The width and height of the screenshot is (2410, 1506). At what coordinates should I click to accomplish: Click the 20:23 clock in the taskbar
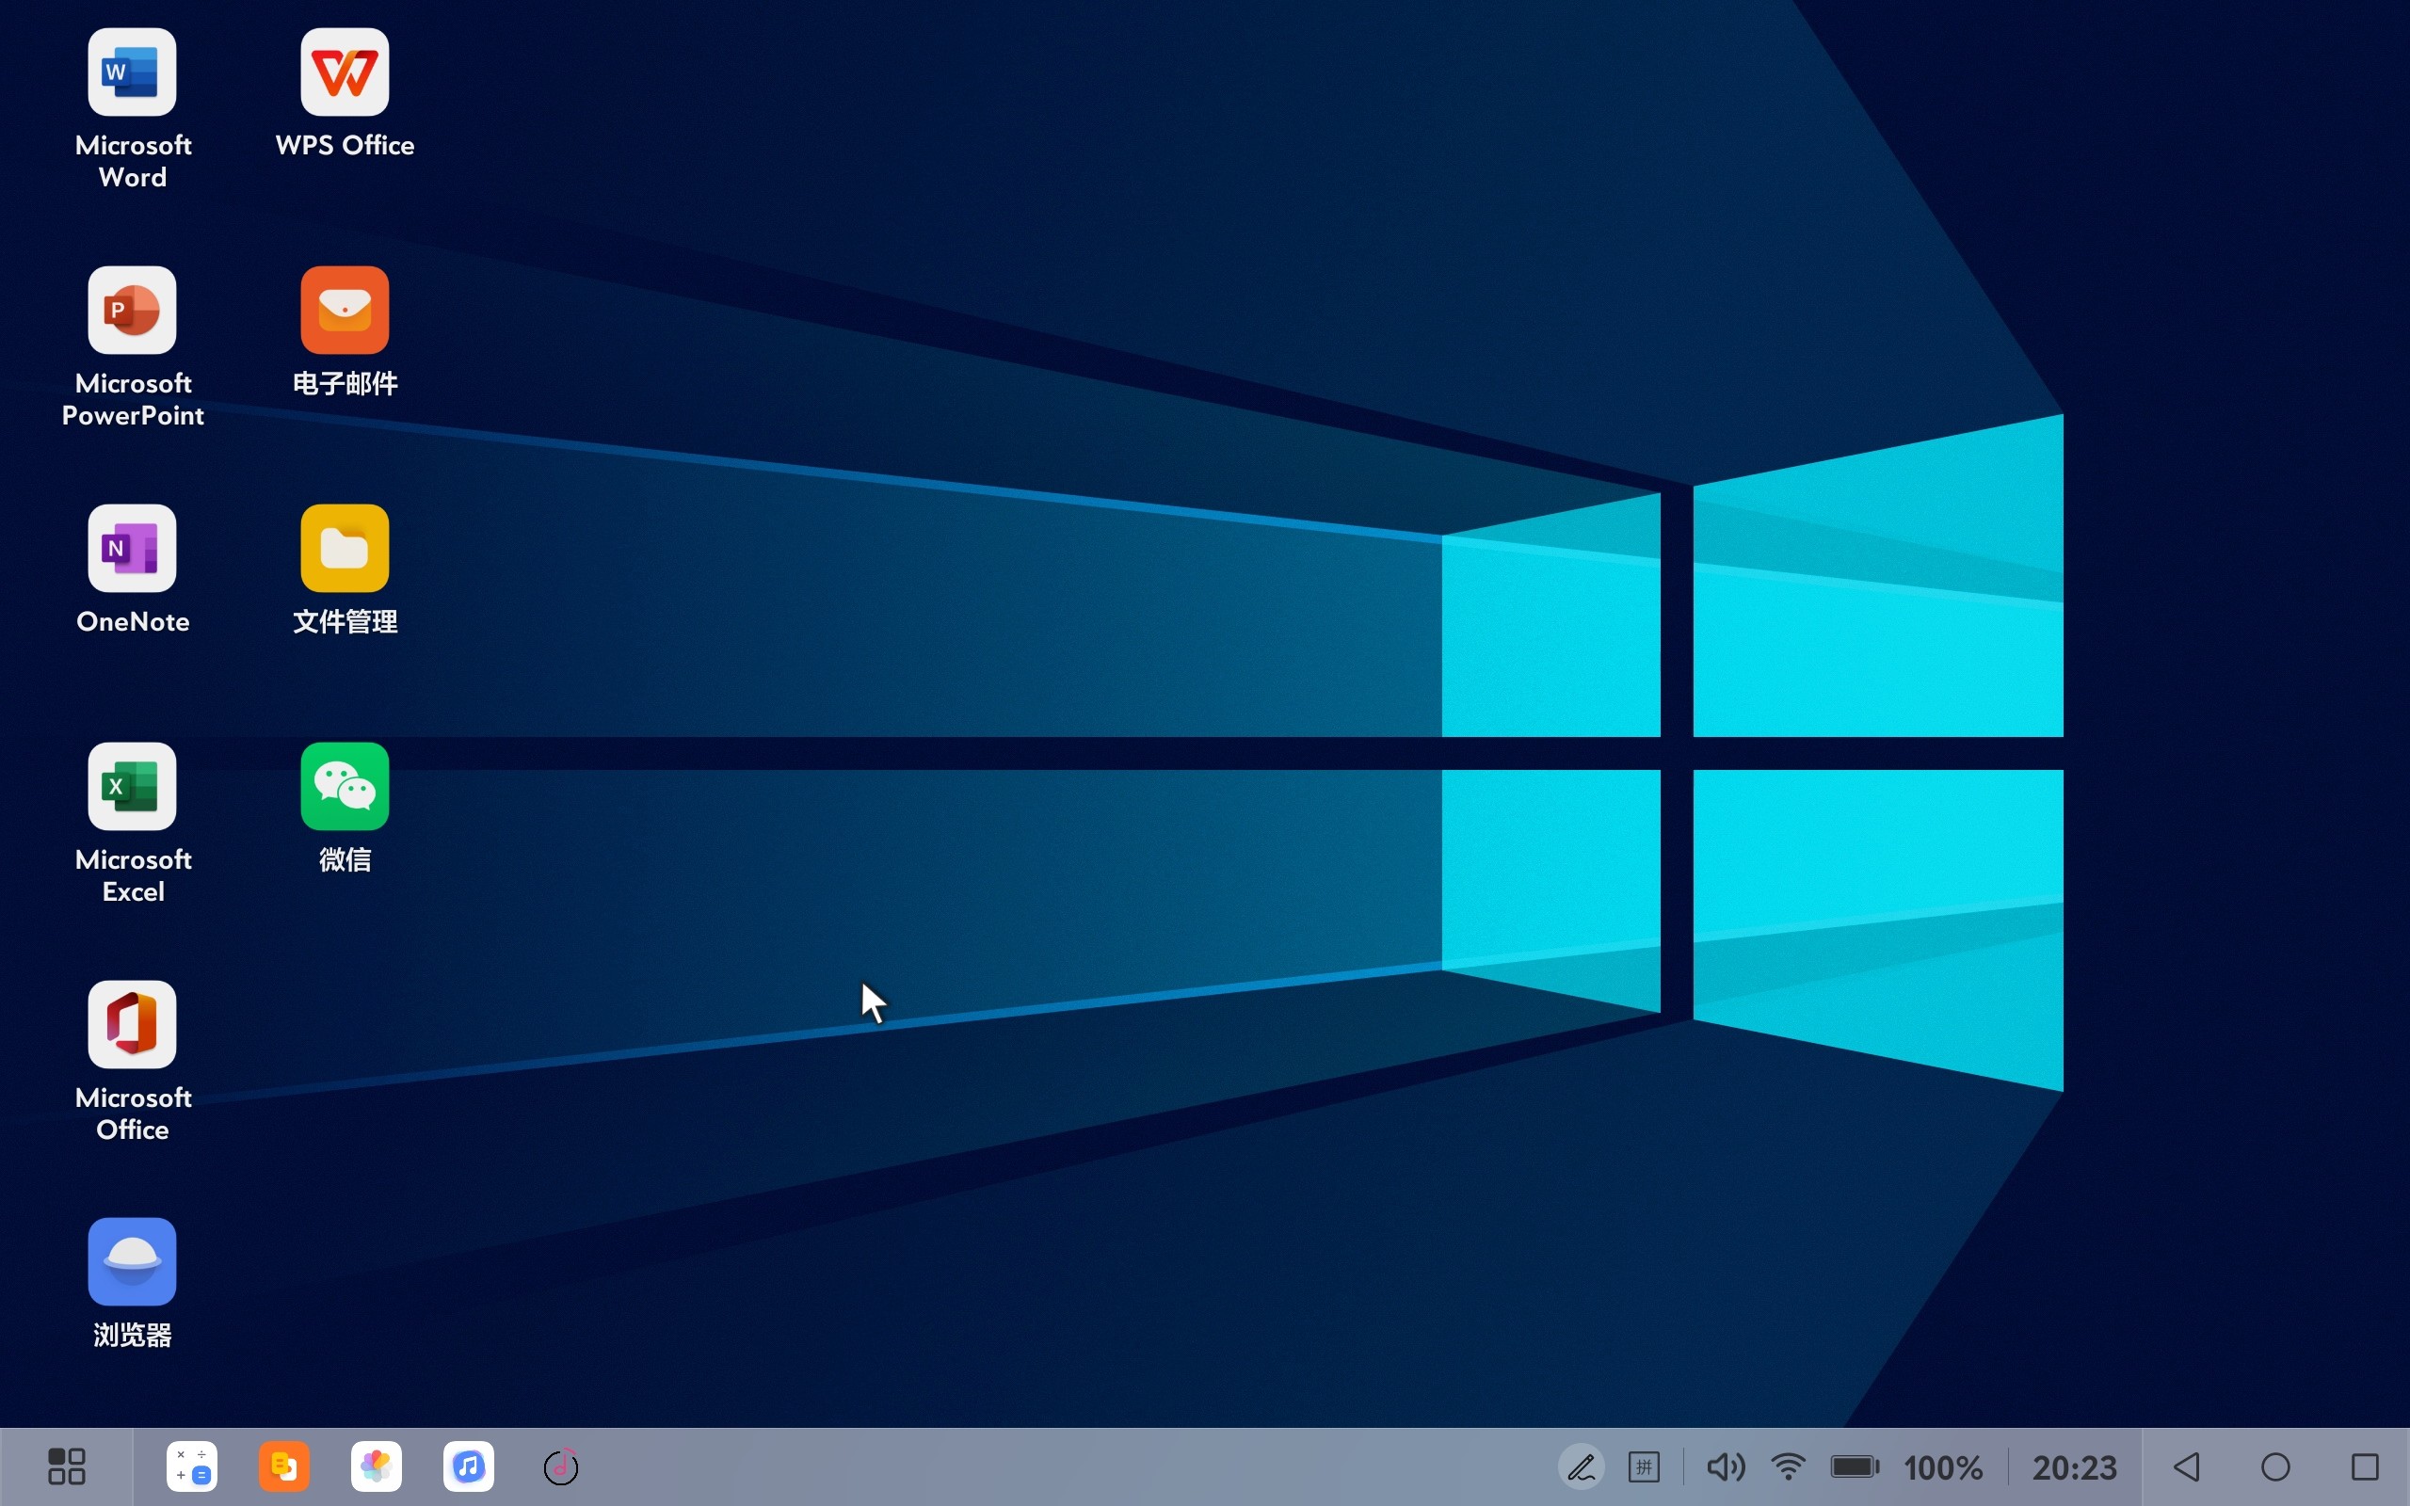[x=2075, y=1468]
